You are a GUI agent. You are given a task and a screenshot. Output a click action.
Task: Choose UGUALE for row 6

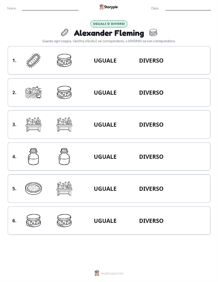click(105, 221)
